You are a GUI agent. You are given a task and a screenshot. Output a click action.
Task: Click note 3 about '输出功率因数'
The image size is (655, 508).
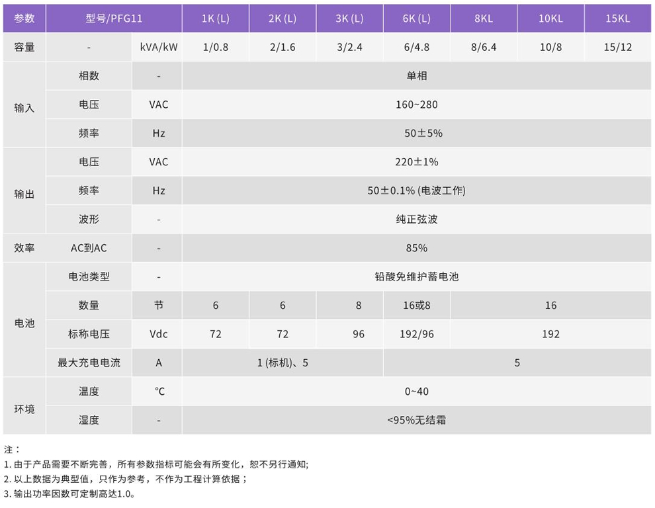[69, 494]
